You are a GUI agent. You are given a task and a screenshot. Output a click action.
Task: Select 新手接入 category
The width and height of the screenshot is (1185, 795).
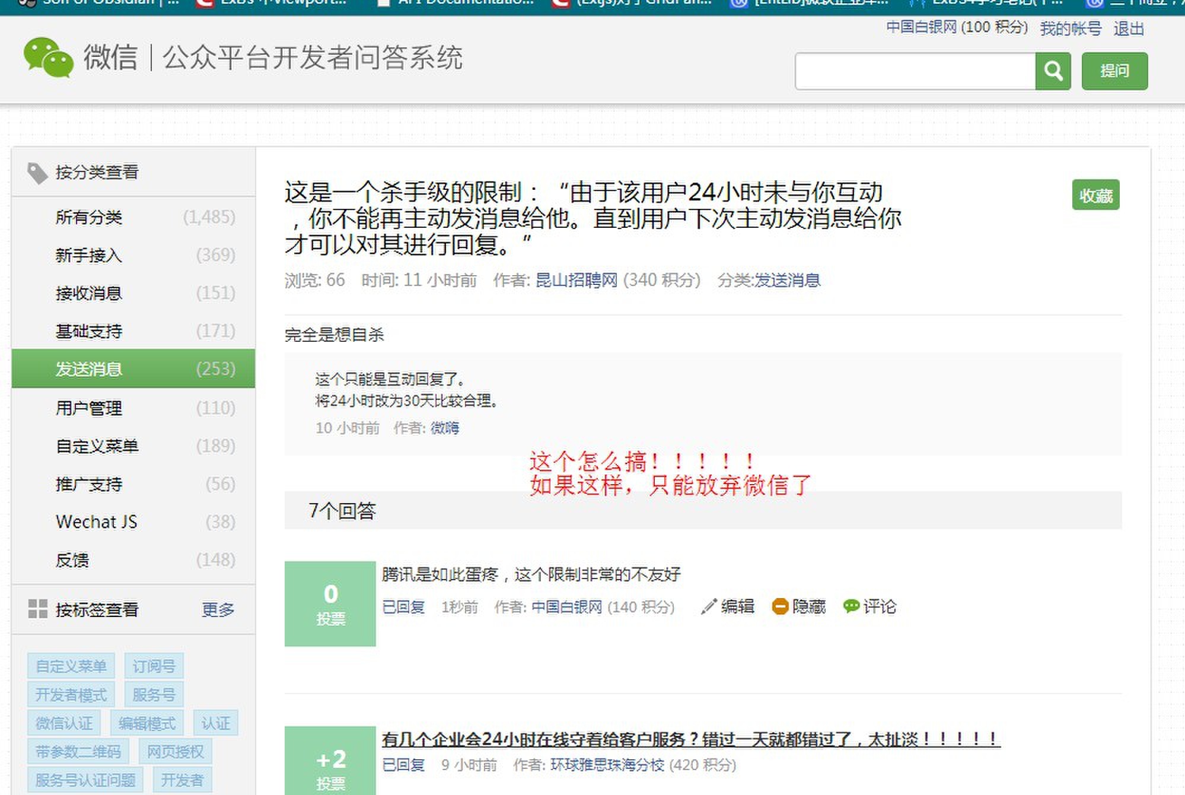tap(133, 255)
